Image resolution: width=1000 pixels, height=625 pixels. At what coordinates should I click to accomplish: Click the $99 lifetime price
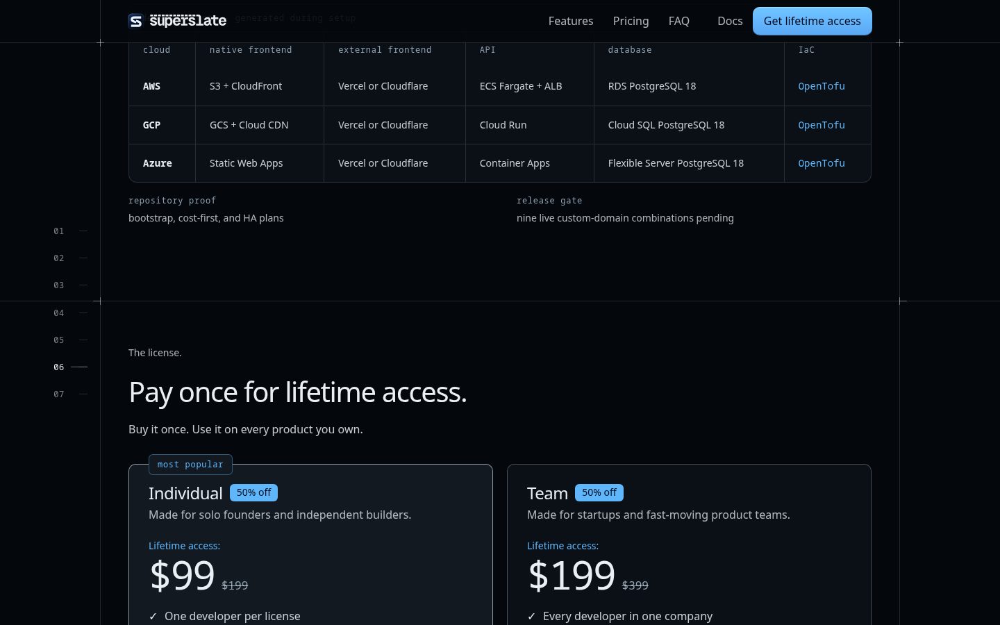(x=182, y=576)
